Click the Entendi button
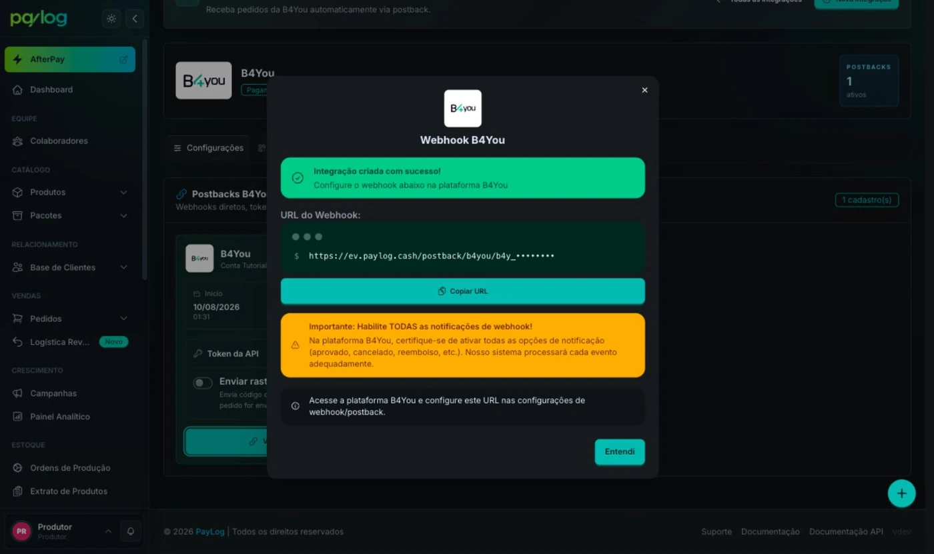 click(x=620, y=452)
